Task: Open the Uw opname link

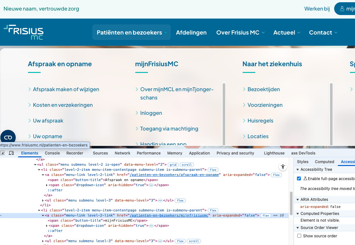Action: pyautogui.click(x=47, y=136)
